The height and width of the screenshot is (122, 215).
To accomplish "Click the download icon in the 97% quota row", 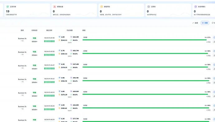I will click(214, 42).
